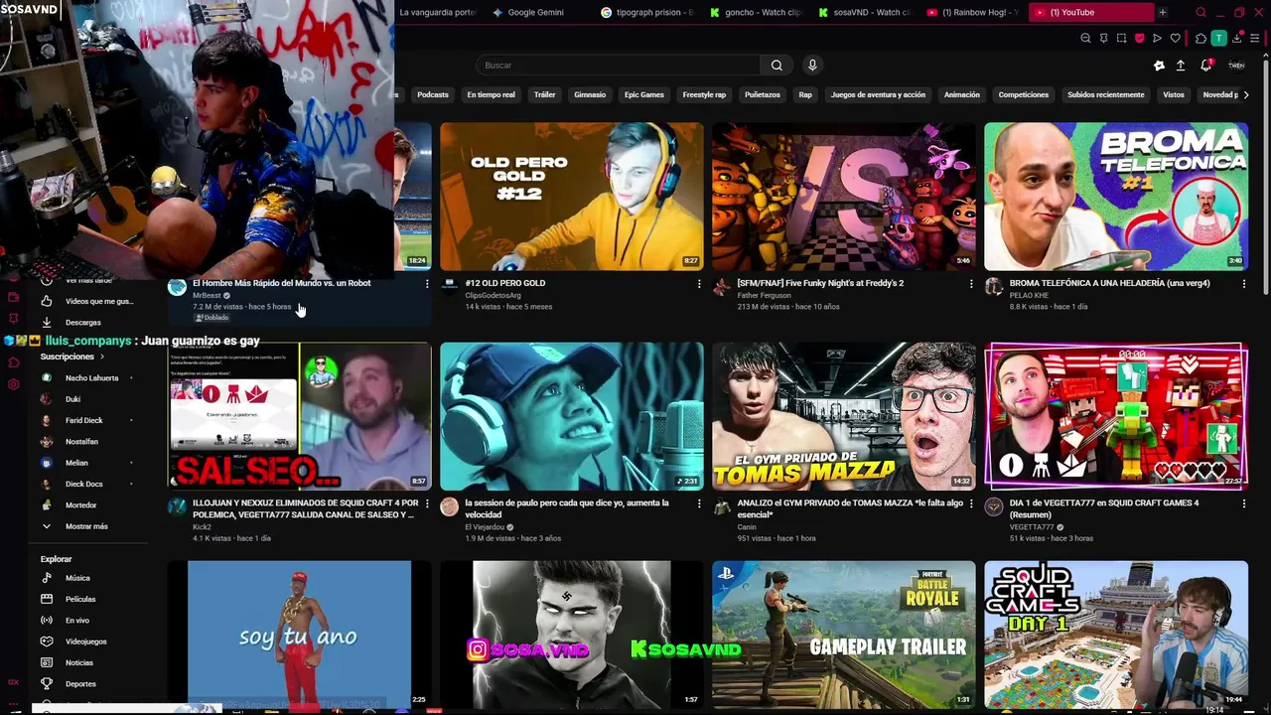The image size is (1271, 715).
Task: Open Duki subscription channel
Action: point(72,399)
